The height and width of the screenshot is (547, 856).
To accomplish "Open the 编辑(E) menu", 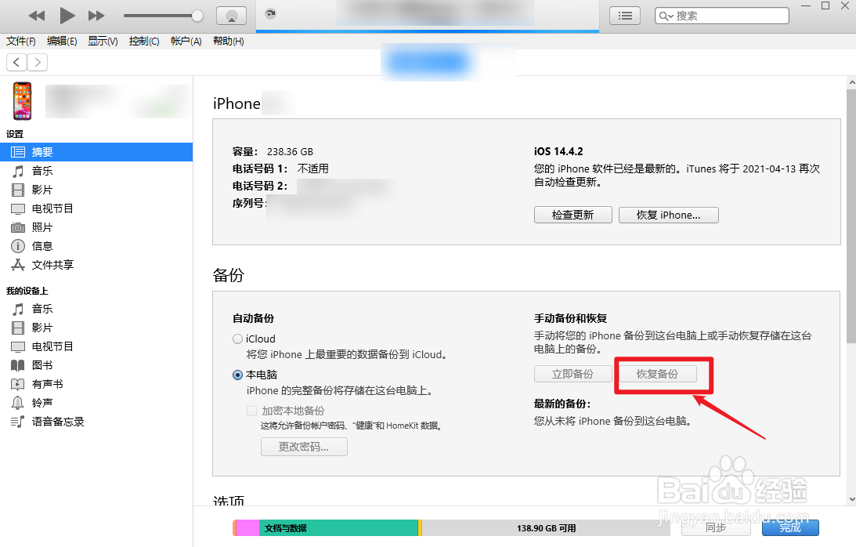I will (62, 41).
